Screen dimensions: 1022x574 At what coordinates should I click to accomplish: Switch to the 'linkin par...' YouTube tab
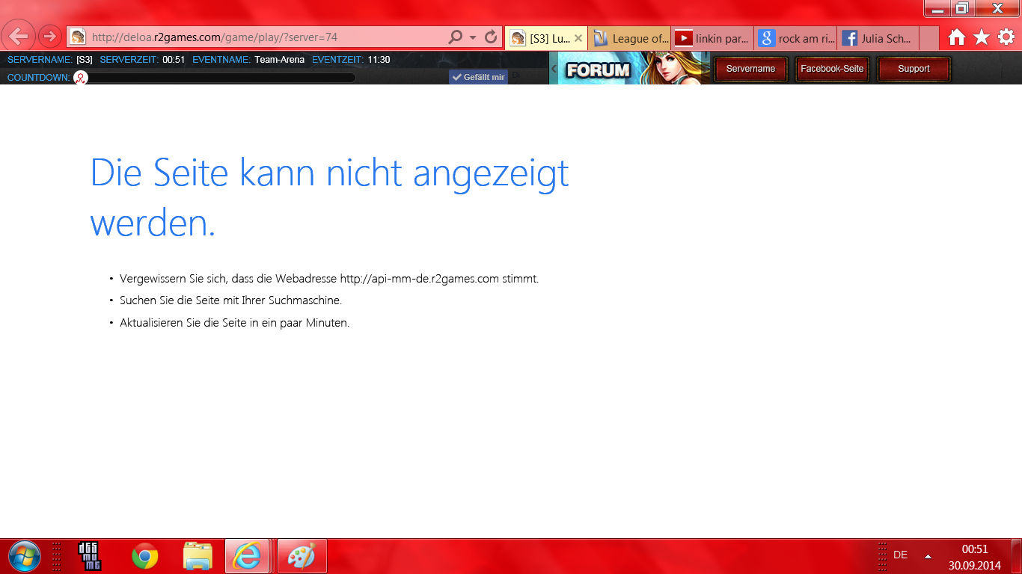(x=713, y=38)
